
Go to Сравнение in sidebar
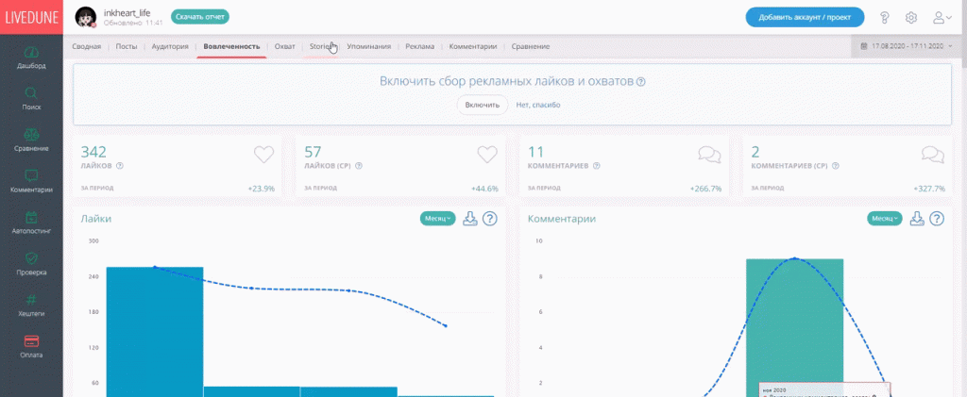tap(31, 140)
